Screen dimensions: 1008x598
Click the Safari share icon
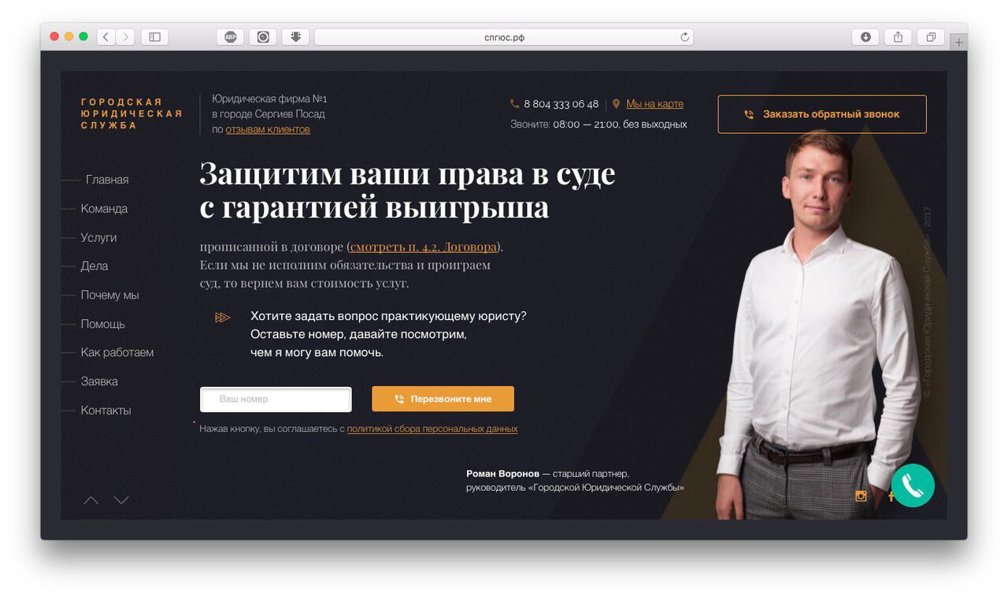[898, 37]
